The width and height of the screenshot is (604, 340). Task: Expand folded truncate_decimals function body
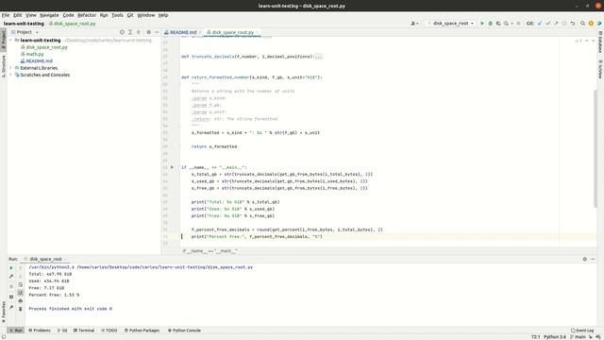point(318,57)
